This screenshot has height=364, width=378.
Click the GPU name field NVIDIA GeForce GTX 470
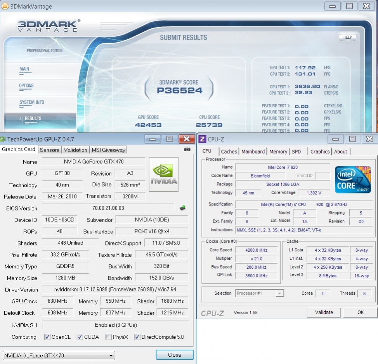94,161
